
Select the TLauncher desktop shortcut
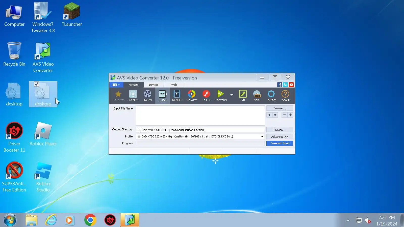click(x=72, y=15)
